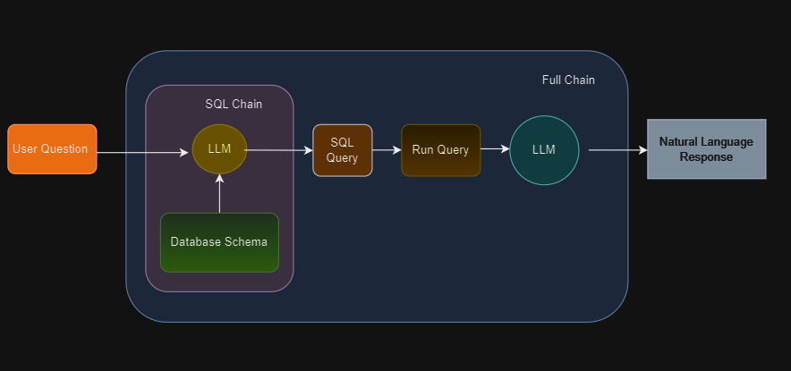Click the Full Chain title label

click(x=568, y=80)
